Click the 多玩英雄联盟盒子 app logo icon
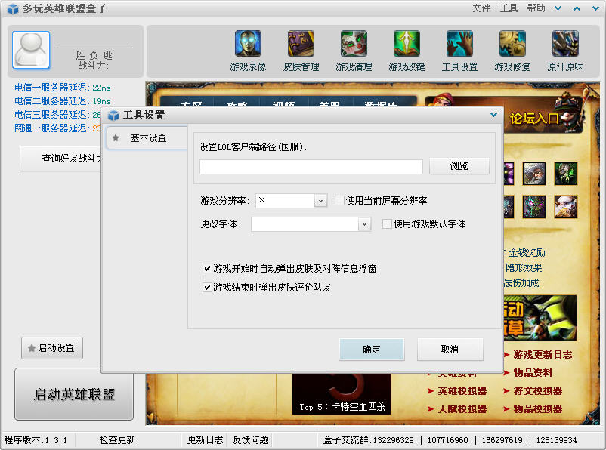Viewport: 606px width, 450px height. [13, 8]
